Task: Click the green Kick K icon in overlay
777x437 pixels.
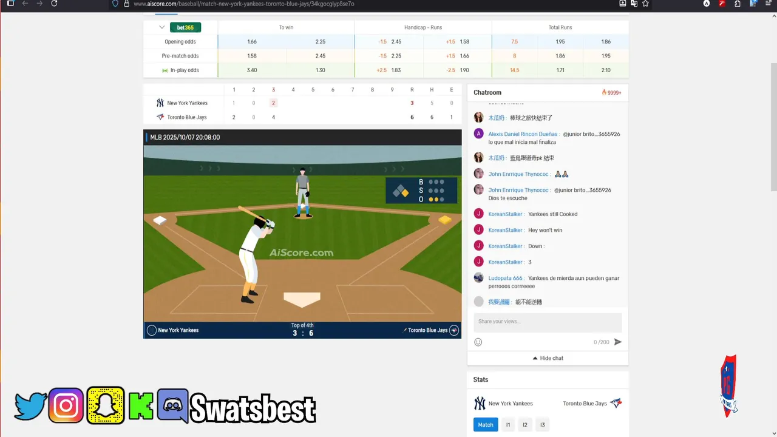Action: point(141,406)
